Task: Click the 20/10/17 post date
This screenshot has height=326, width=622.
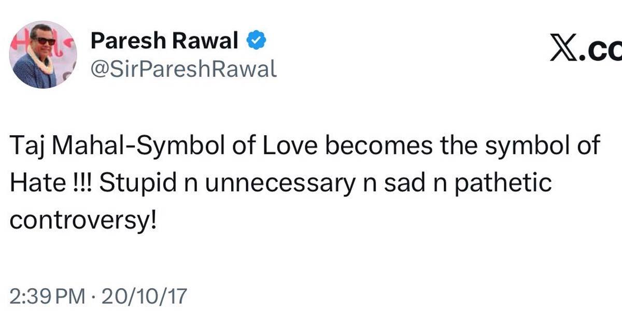Action: [144, 297]
